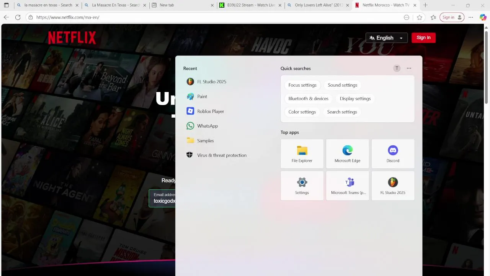Close the New tab tab

pos(212,5)
